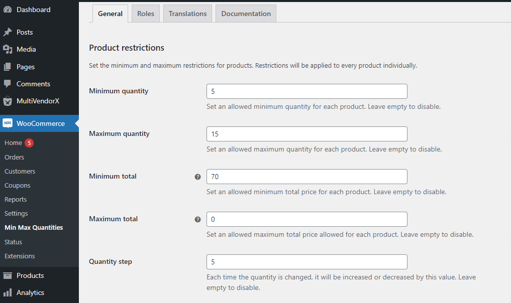The width and height of the screenshot is (511, 303).
Task: Open Dashboard in the sidebar
Action: coord(34,10)
